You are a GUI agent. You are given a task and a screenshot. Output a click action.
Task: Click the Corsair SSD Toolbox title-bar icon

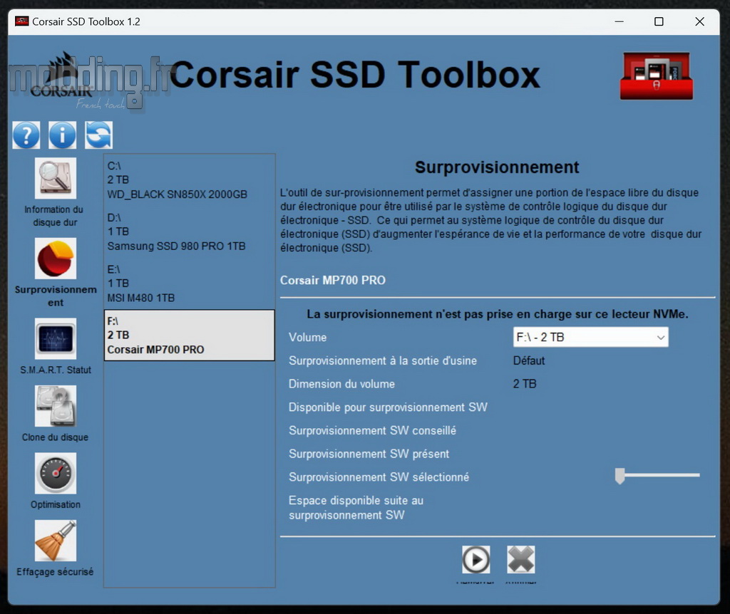tap(22, 21)
